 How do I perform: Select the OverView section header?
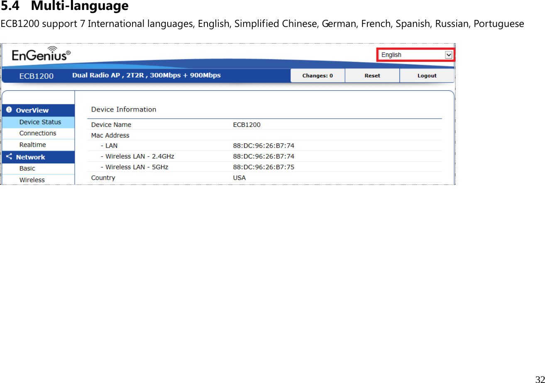(38, 110)
